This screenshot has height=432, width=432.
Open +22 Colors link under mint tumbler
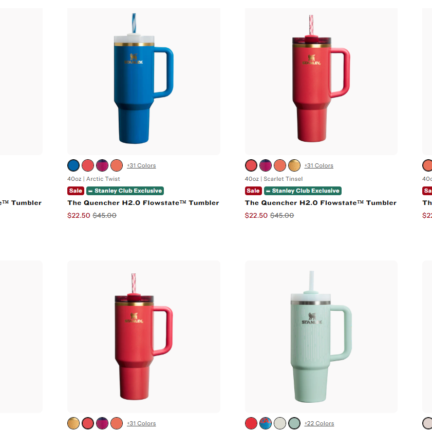[319, 423]
